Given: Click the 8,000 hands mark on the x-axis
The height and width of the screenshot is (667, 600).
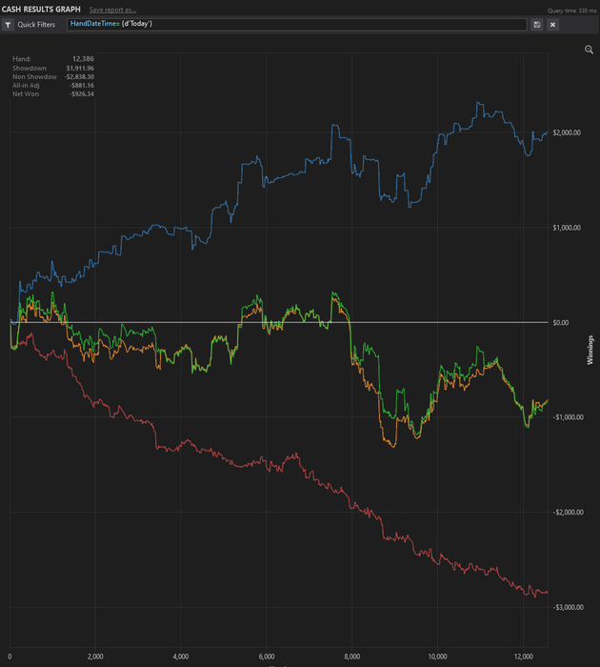Looking at the screenshot, I should (x=351, y=657).
